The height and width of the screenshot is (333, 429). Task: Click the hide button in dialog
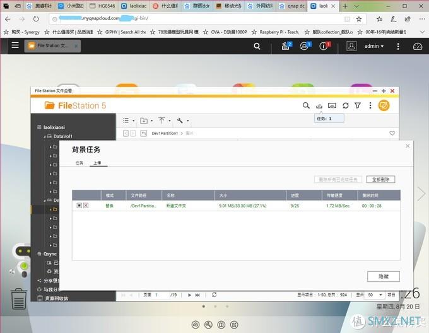pos(384,276)
